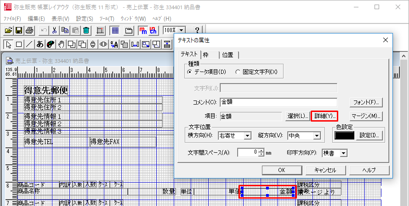
Task: Select the diagonal line tool
Action: pos(29,45)
